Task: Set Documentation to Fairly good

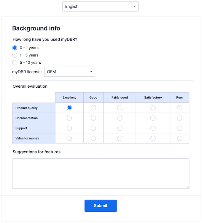Action: pyautogui.click(x=120, y=118)
